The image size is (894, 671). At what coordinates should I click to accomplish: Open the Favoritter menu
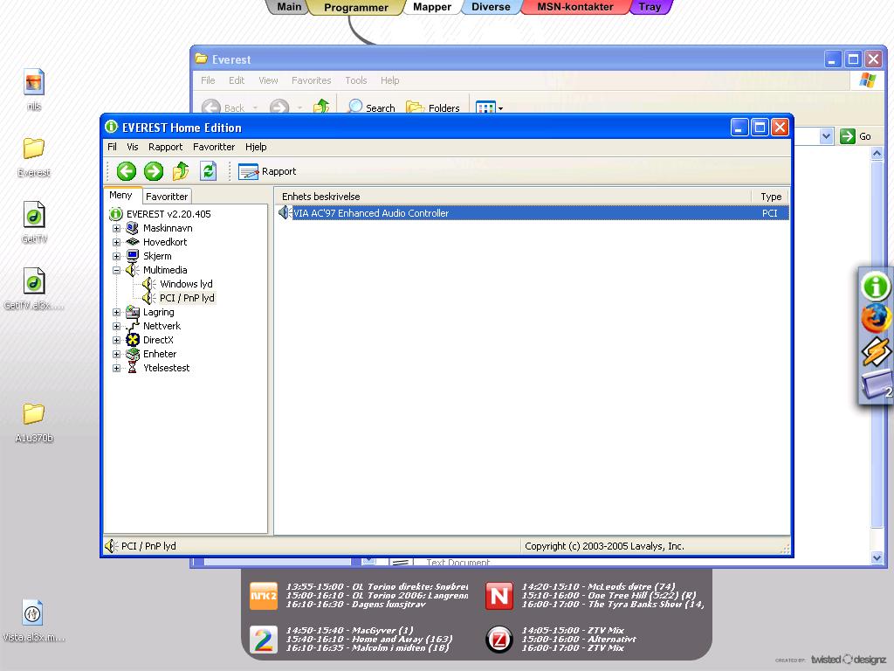pyautogui.click(x=214, y=147)
